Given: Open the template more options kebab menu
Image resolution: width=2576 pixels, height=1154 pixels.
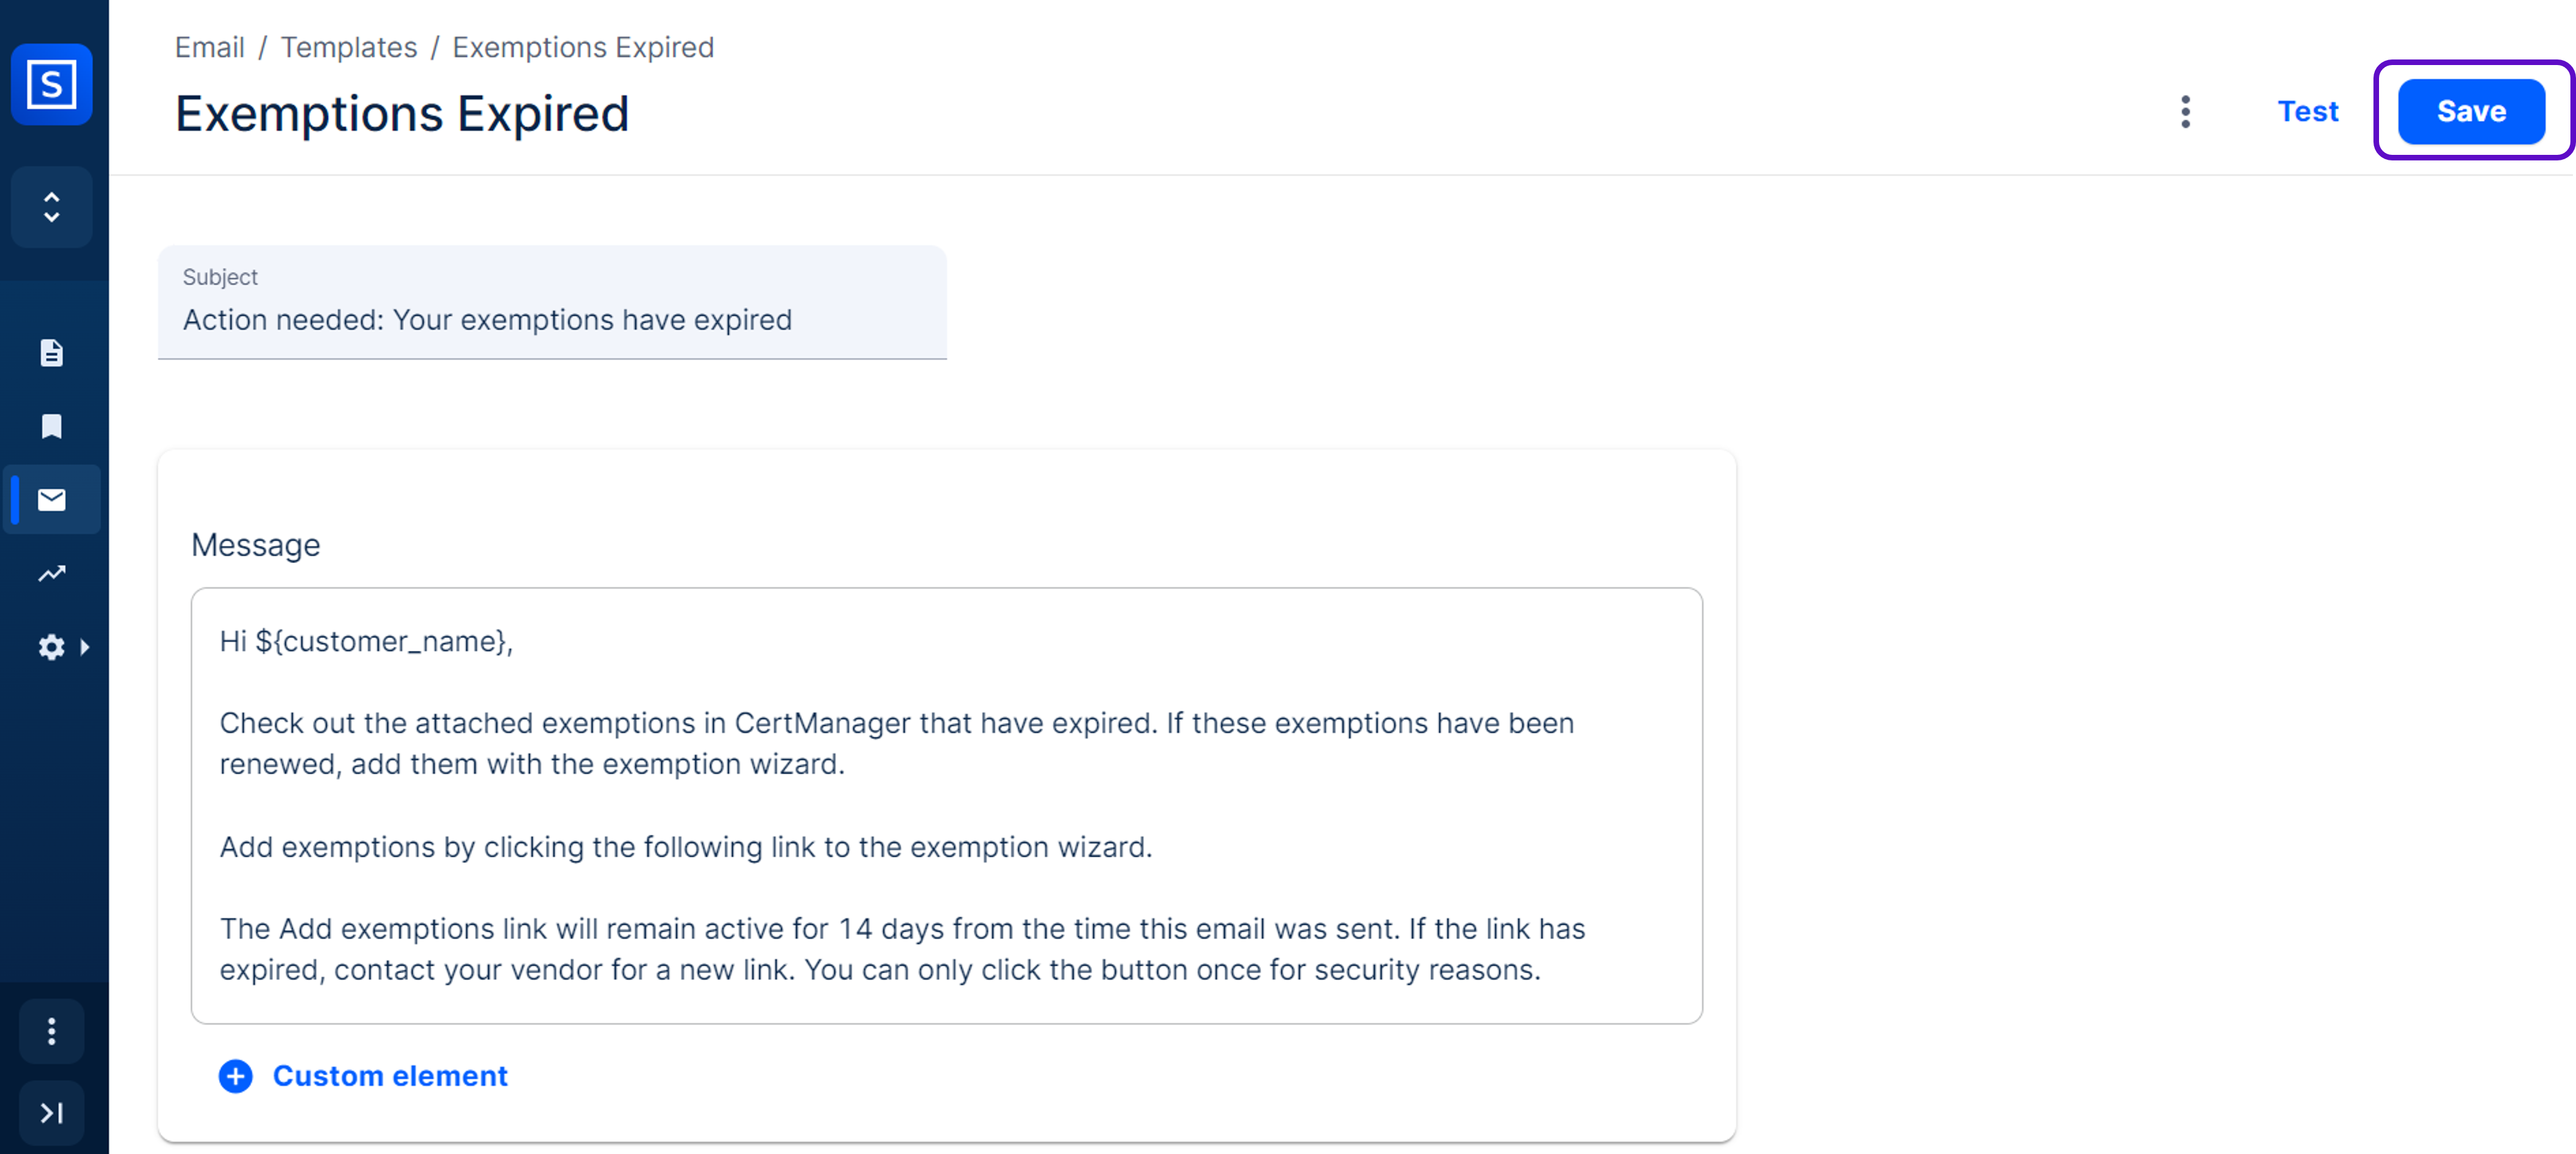Looking at the screenshot, I should 2186,112.
